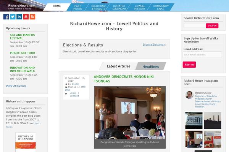Screen dimensions: 229x152
Task: Click the History as It Happens widget heading
Action: pos(21,101)
